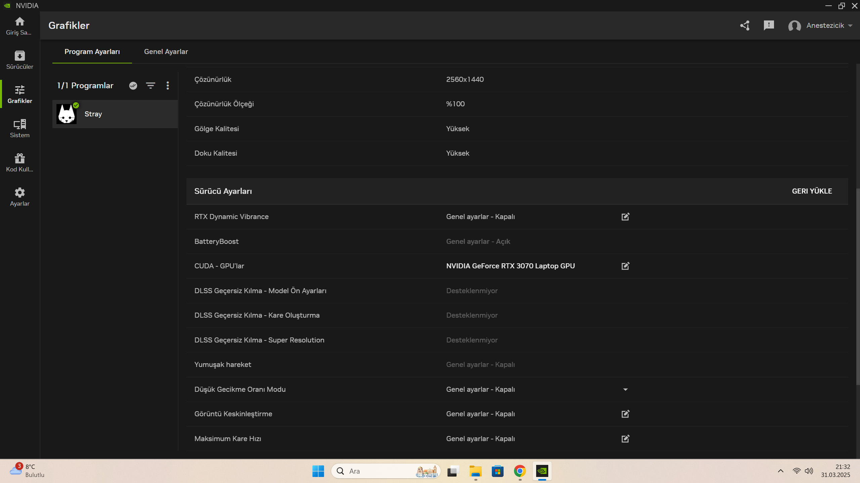This screenshot has height=483, width=860.
Task: Edit CUDA - GPU'lar setting
Action: pos(625,266)
